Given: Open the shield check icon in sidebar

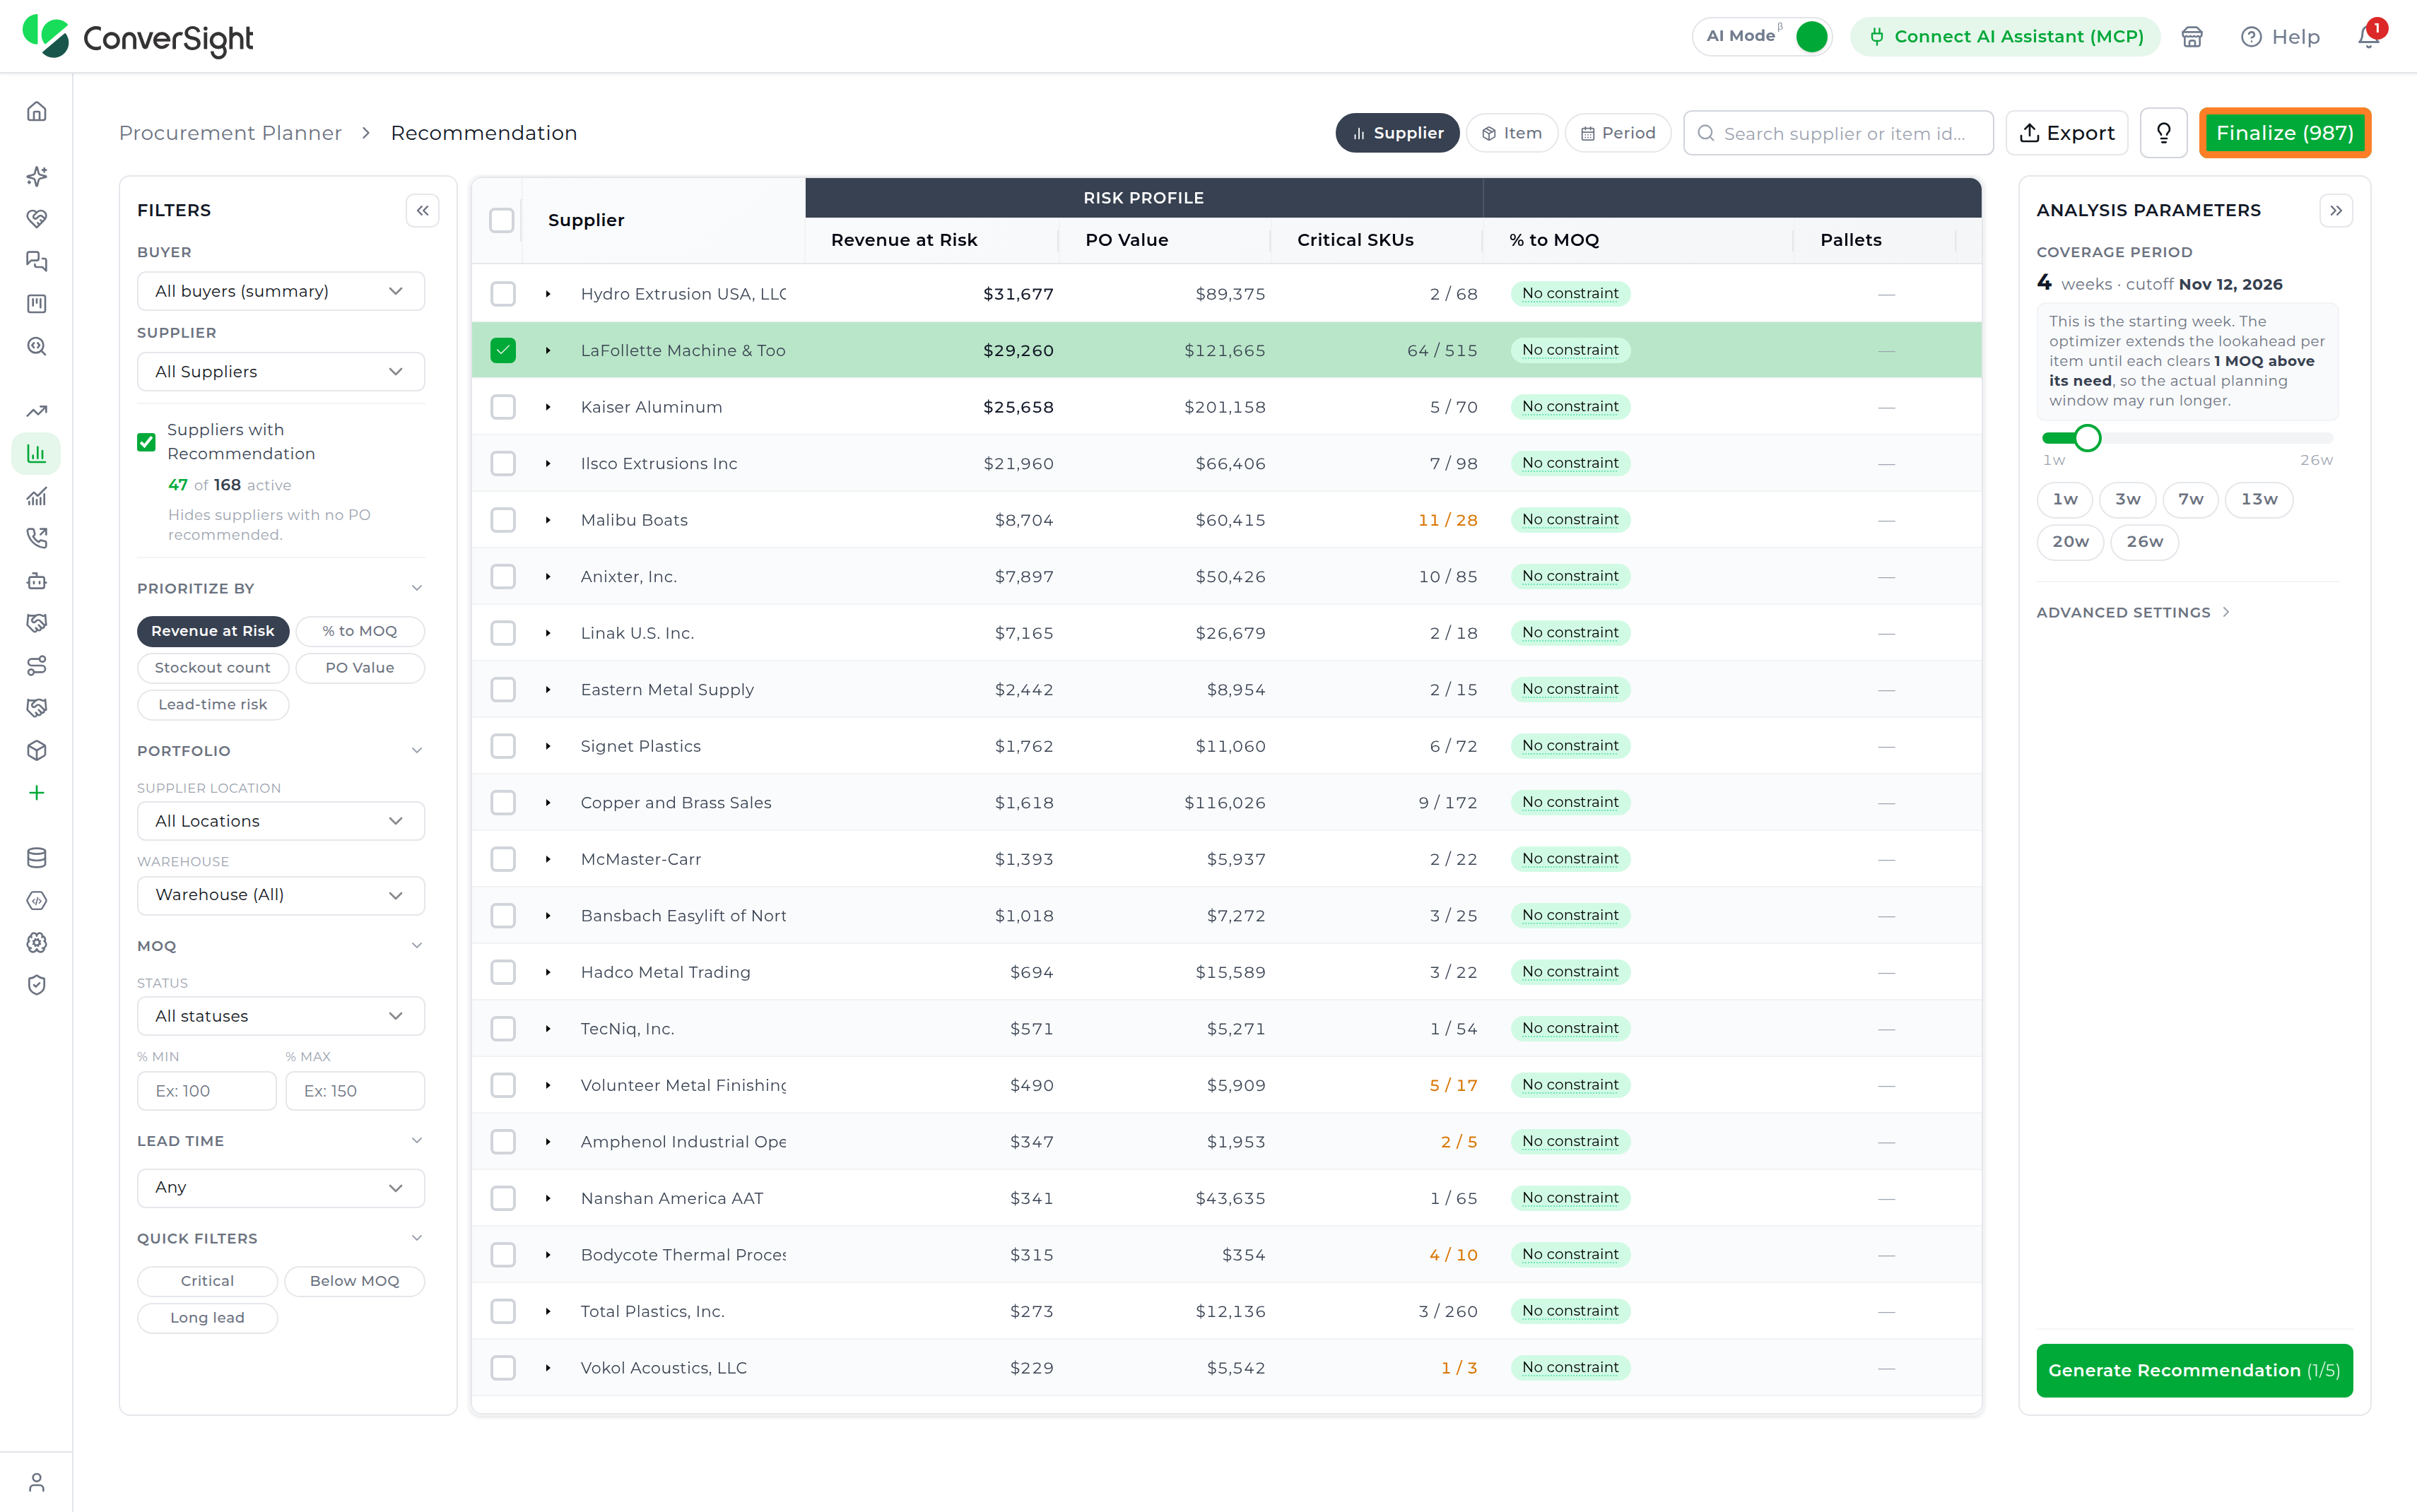Looking at the screenshot, I should pyautogui.click(x=37, y=985).
